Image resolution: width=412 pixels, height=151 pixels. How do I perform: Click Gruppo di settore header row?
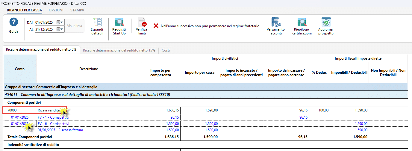206,87
